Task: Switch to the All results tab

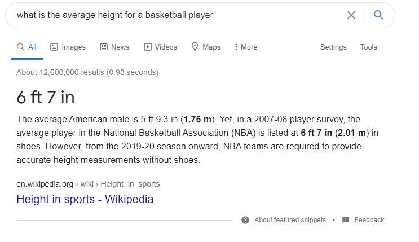Action: click(x=27, y=47)
